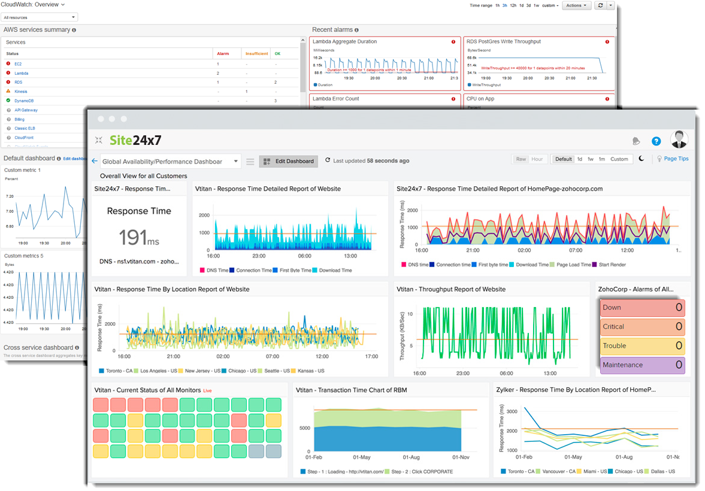Select Raw data granularity
The image size is (705, 491).
521,159
